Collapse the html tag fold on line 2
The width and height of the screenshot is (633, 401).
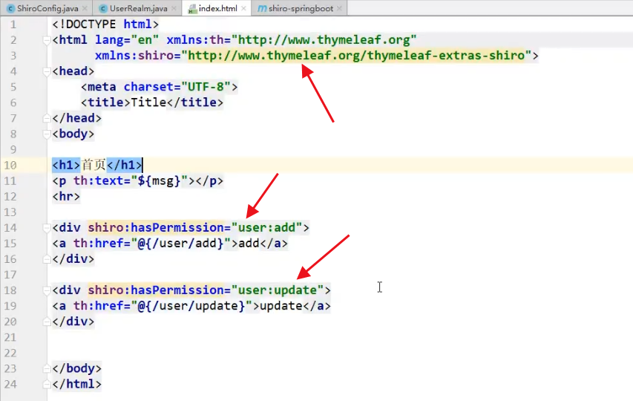pyautogui.click(x=47, y=40)
